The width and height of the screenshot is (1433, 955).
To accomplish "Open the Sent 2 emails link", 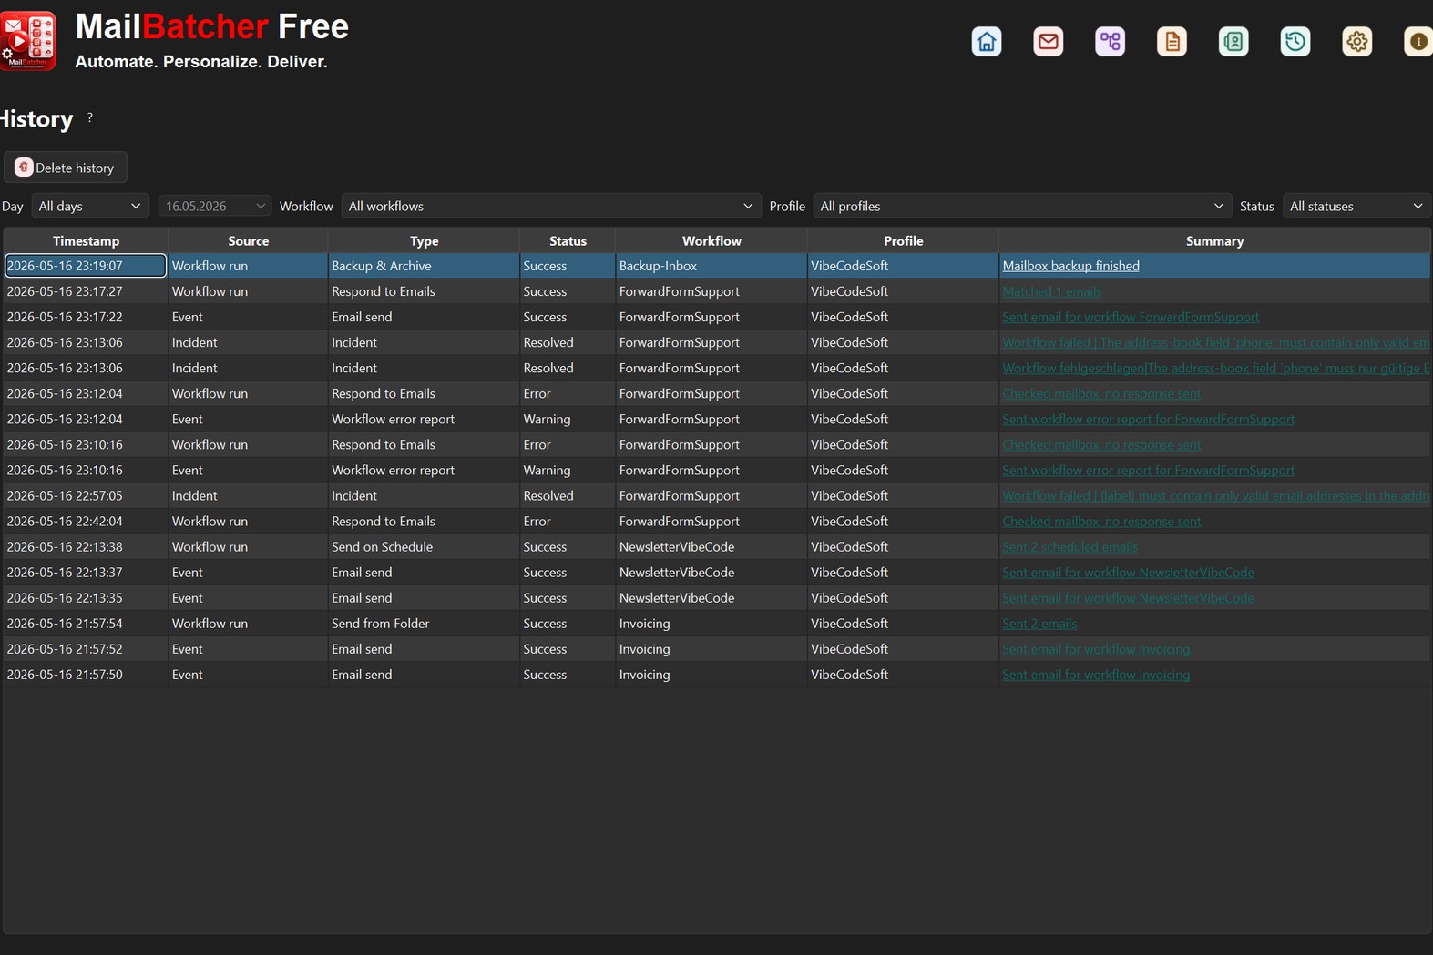I will 1039,624.
